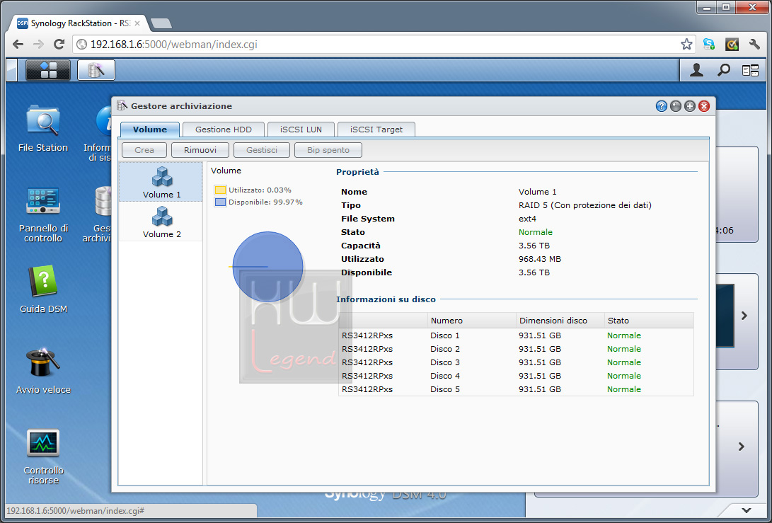Select the Storage Manager taskbar icon
Image resolution: width=772 pixels, height=523 pixels.
click(96, 70)
